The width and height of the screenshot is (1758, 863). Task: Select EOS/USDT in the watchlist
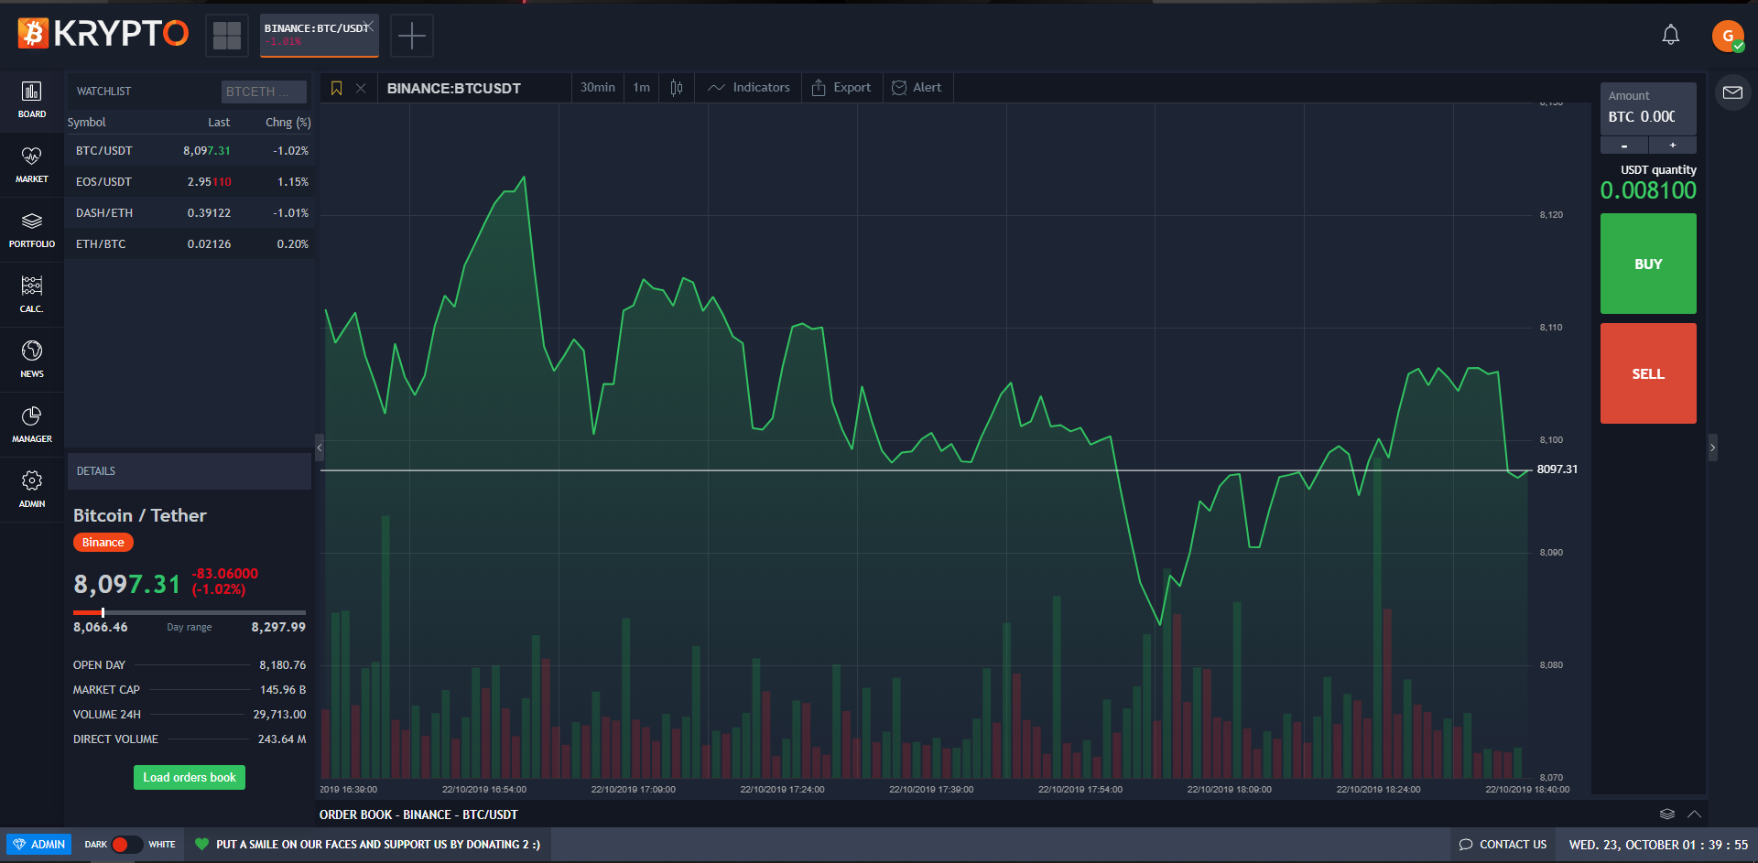coord(190,182)
